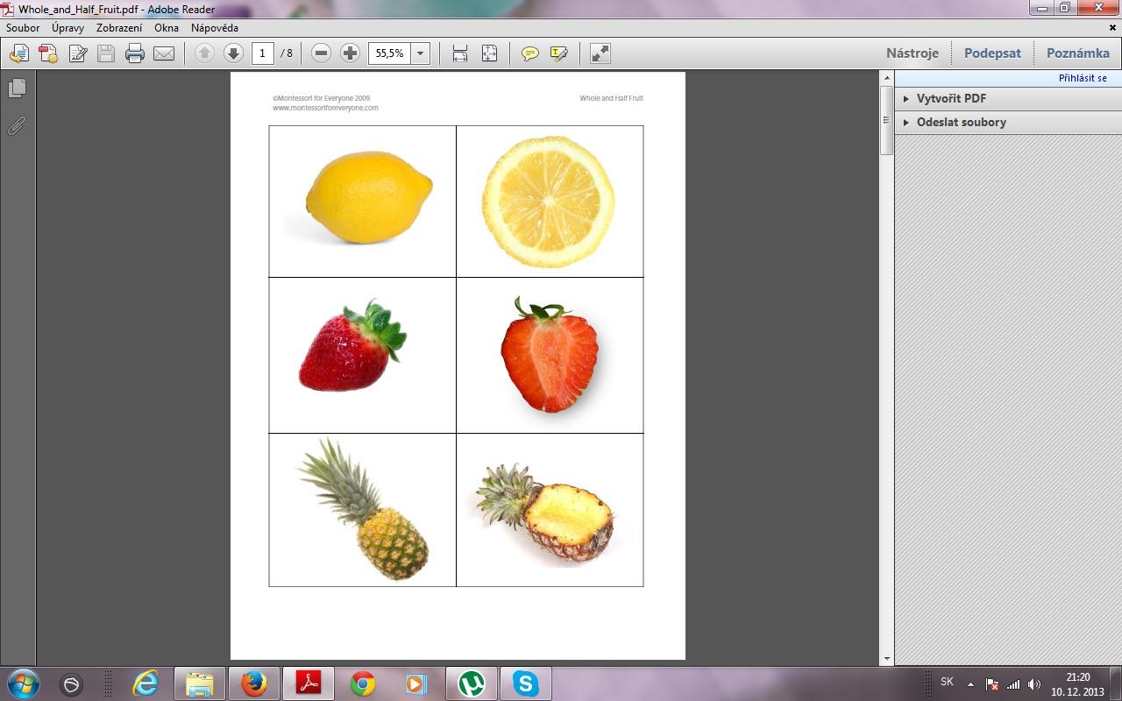Toggle fit one full page view
The width and height of the screenshot is (1122, 701).
[x=489, y=53]
